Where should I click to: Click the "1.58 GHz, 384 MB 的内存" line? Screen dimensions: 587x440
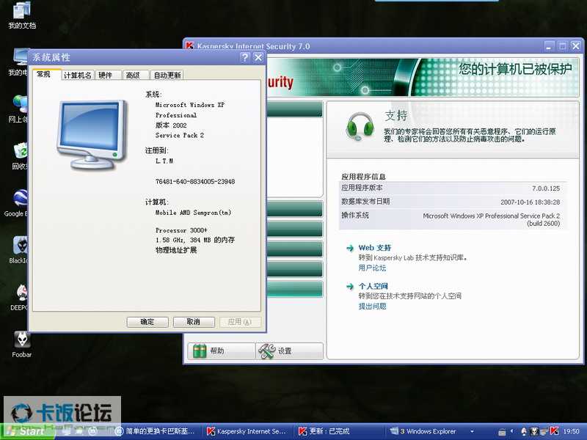(x=195, y=240)
